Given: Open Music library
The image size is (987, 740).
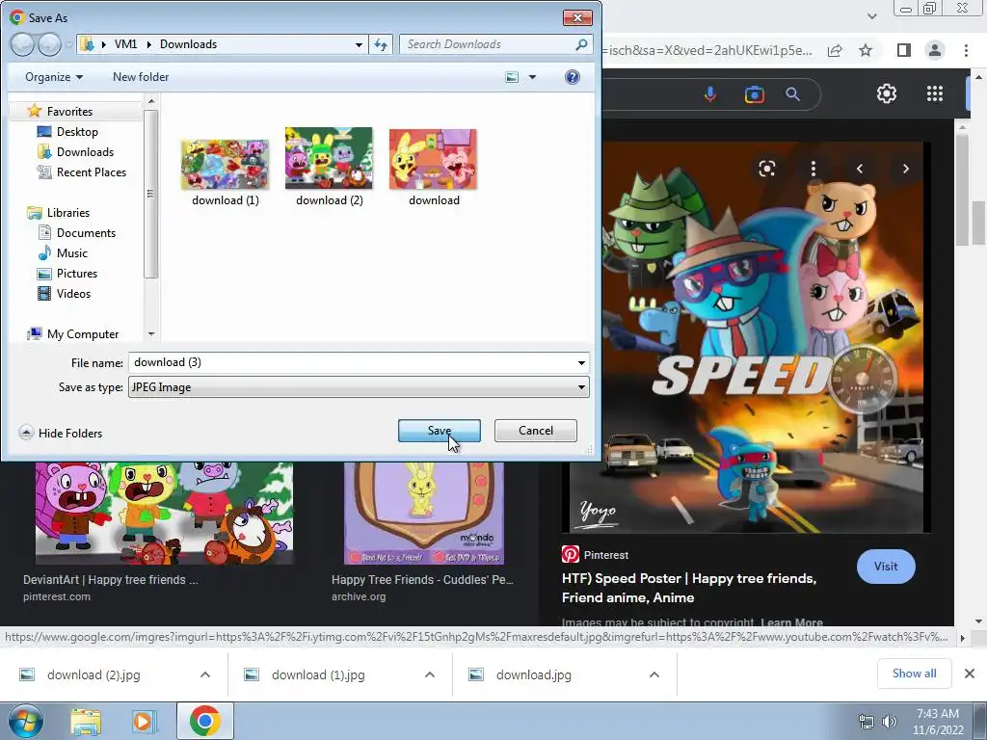Looking at the screenshot, I should point(71,253).
